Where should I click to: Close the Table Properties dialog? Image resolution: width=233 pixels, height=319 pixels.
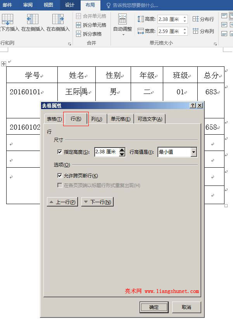pyautogui.click(x=200, y=106)
